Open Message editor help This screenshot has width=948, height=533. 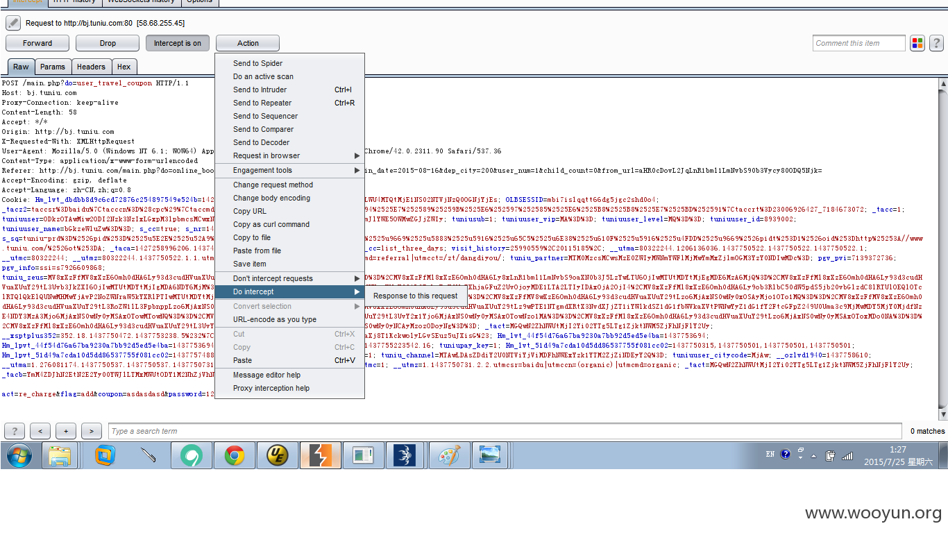point(289,375)
